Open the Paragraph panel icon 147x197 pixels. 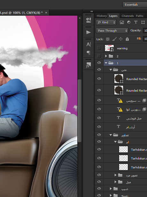[89, 53]
